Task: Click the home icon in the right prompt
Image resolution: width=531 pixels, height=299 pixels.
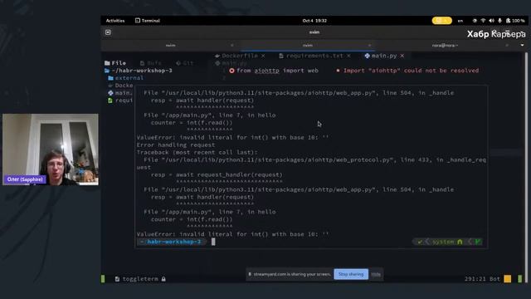Action: 460,242
